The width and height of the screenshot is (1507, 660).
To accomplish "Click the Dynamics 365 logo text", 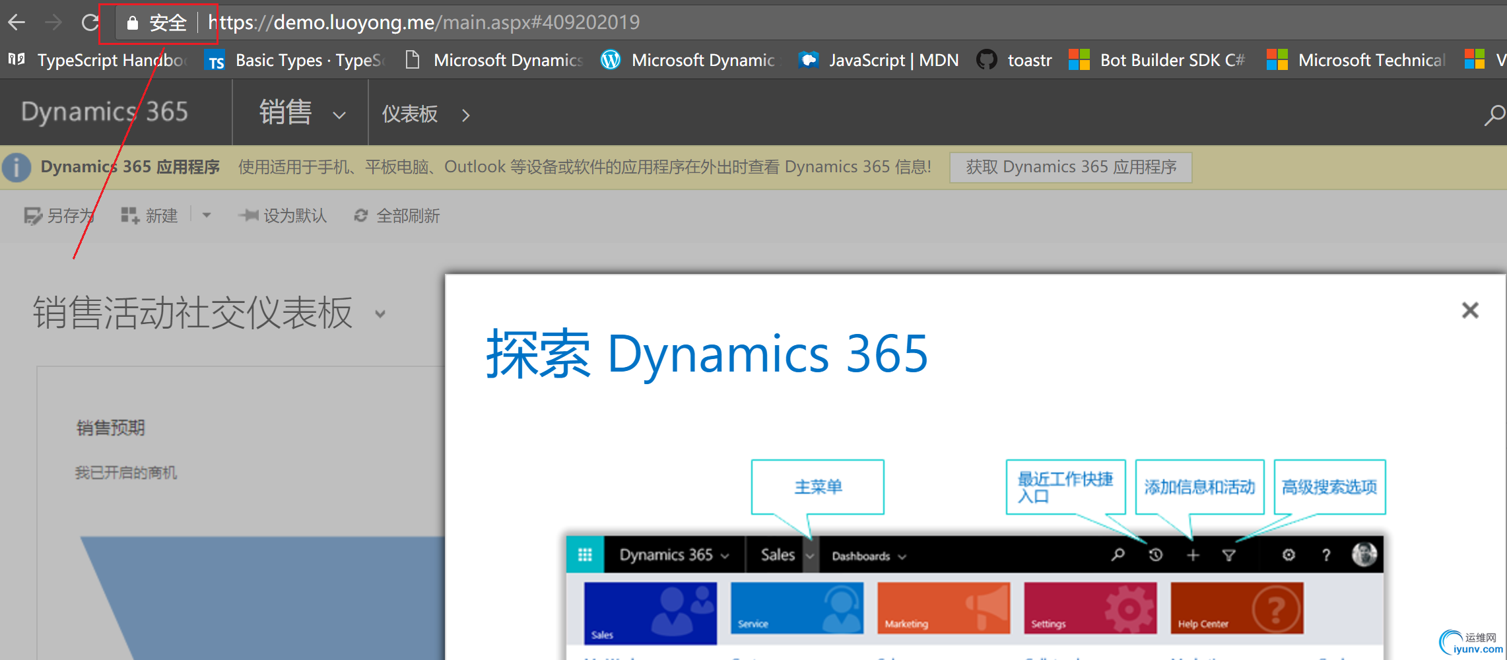I will tap(104, 112).
